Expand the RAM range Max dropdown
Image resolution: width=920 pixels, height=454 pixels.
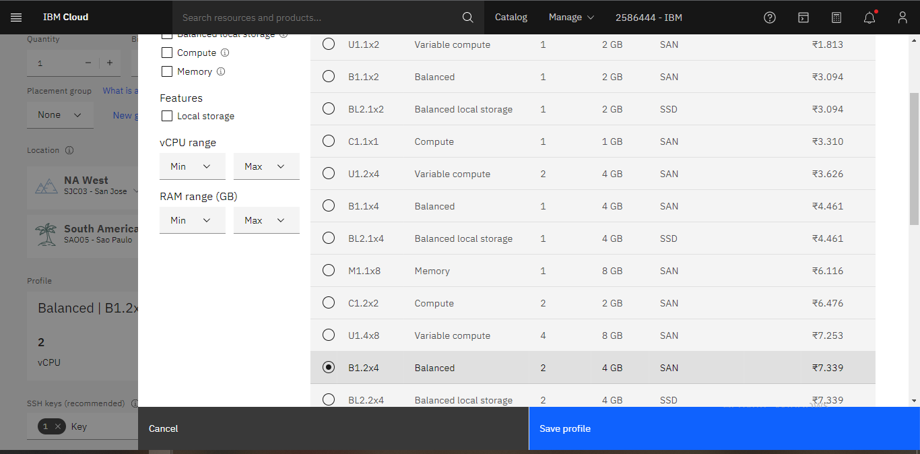tap(266, 220)
